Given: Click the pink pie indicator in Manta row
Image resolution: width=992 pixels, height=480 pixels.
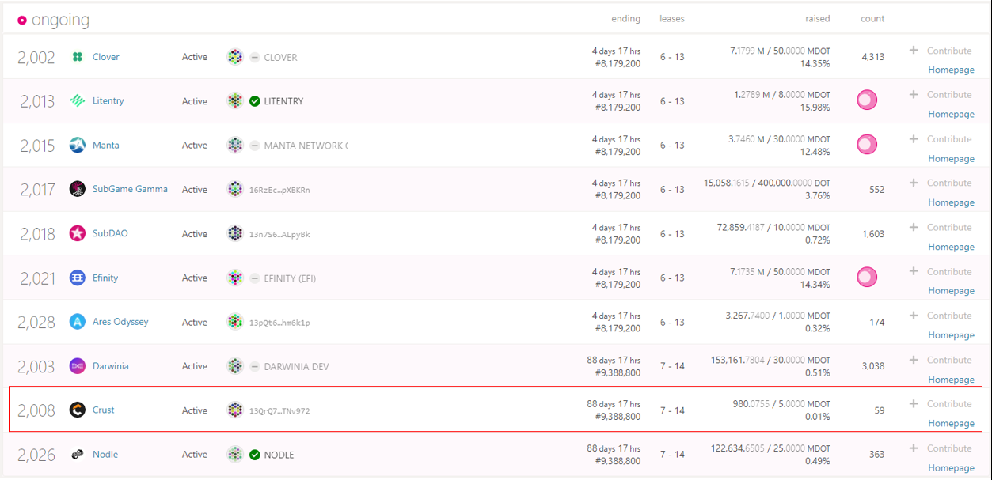Looking at the screenshot, I should [x=867, y=145].
